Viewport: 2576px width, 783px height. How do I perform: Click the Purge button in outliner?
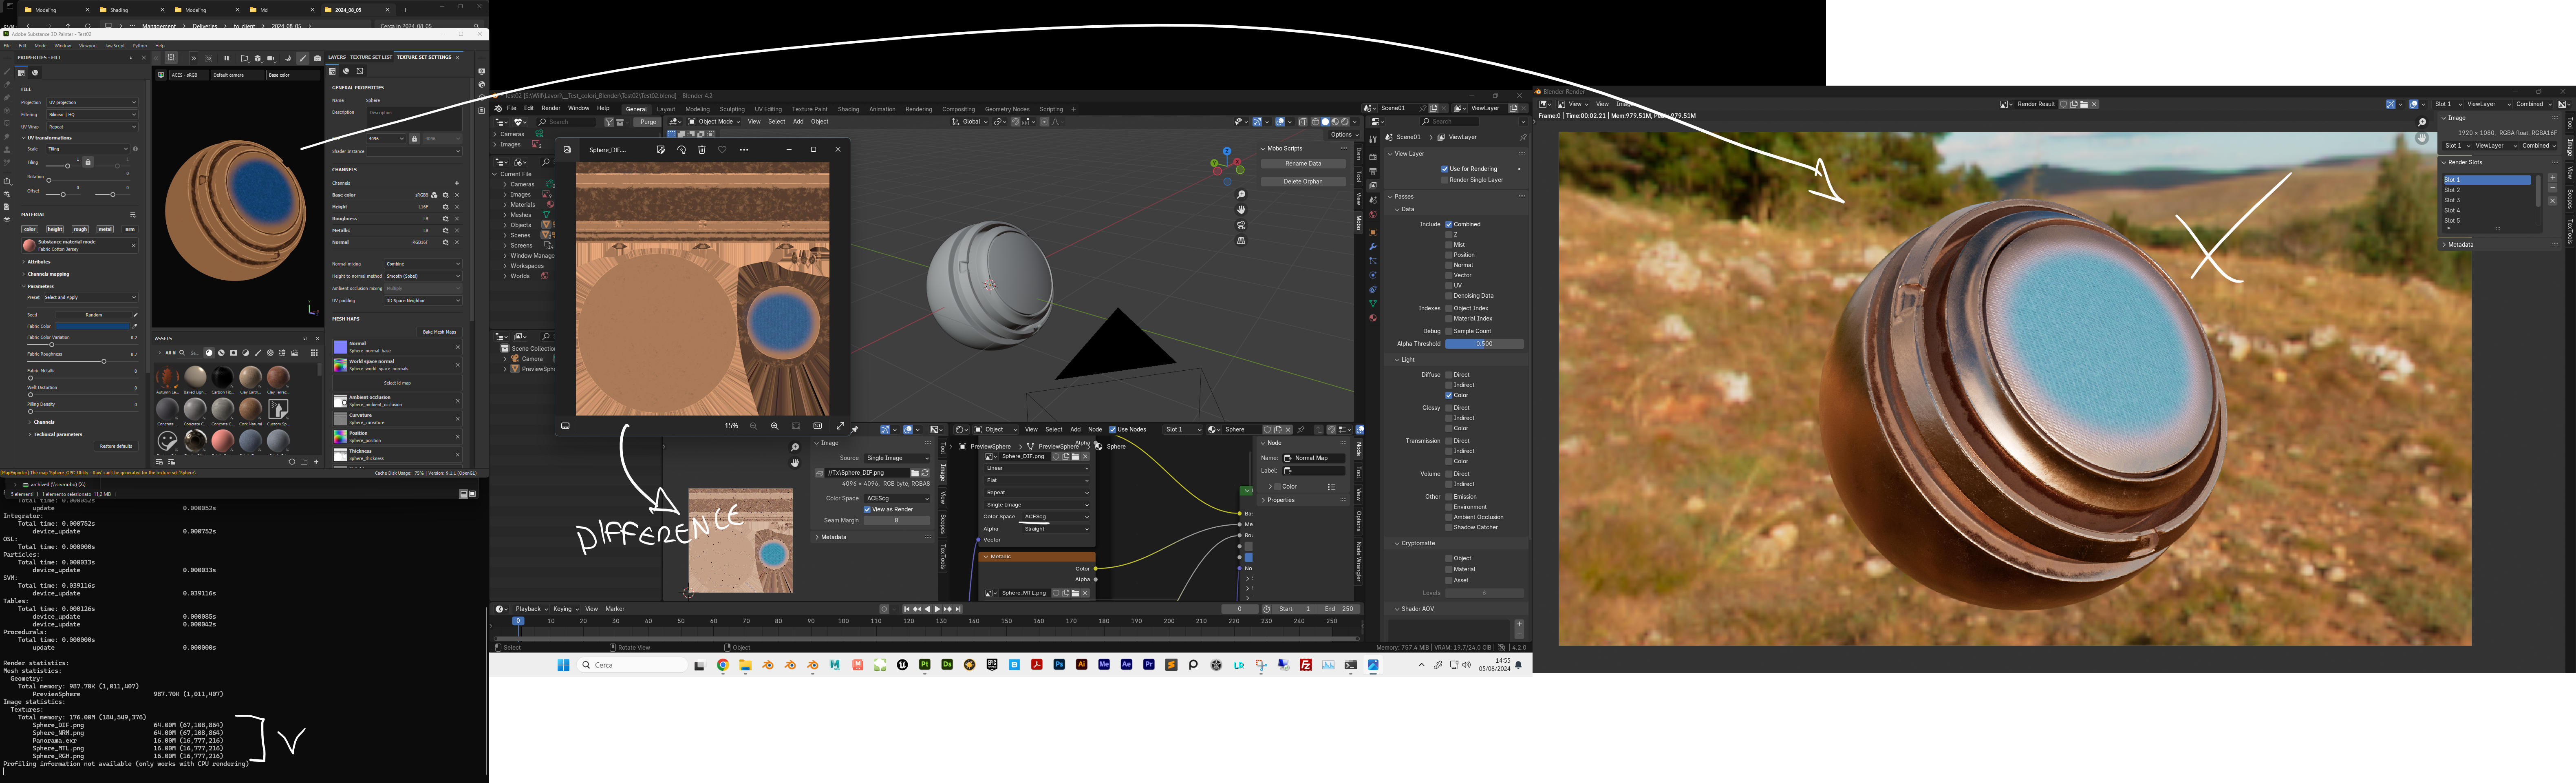point(648,122)
